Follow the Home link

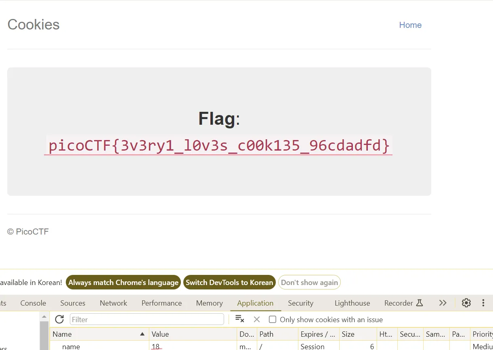click(410, 25)
